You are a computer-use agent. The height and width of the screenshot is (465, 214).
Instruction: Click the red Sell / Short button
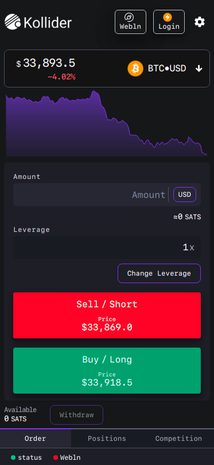107,315
